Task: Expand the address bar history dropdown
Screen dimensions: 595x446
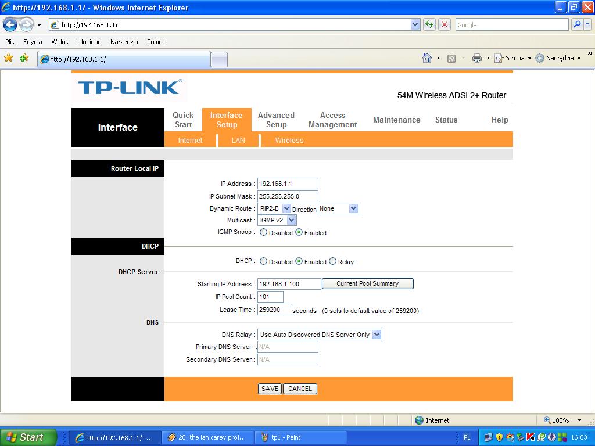Action: click(415, 24)
